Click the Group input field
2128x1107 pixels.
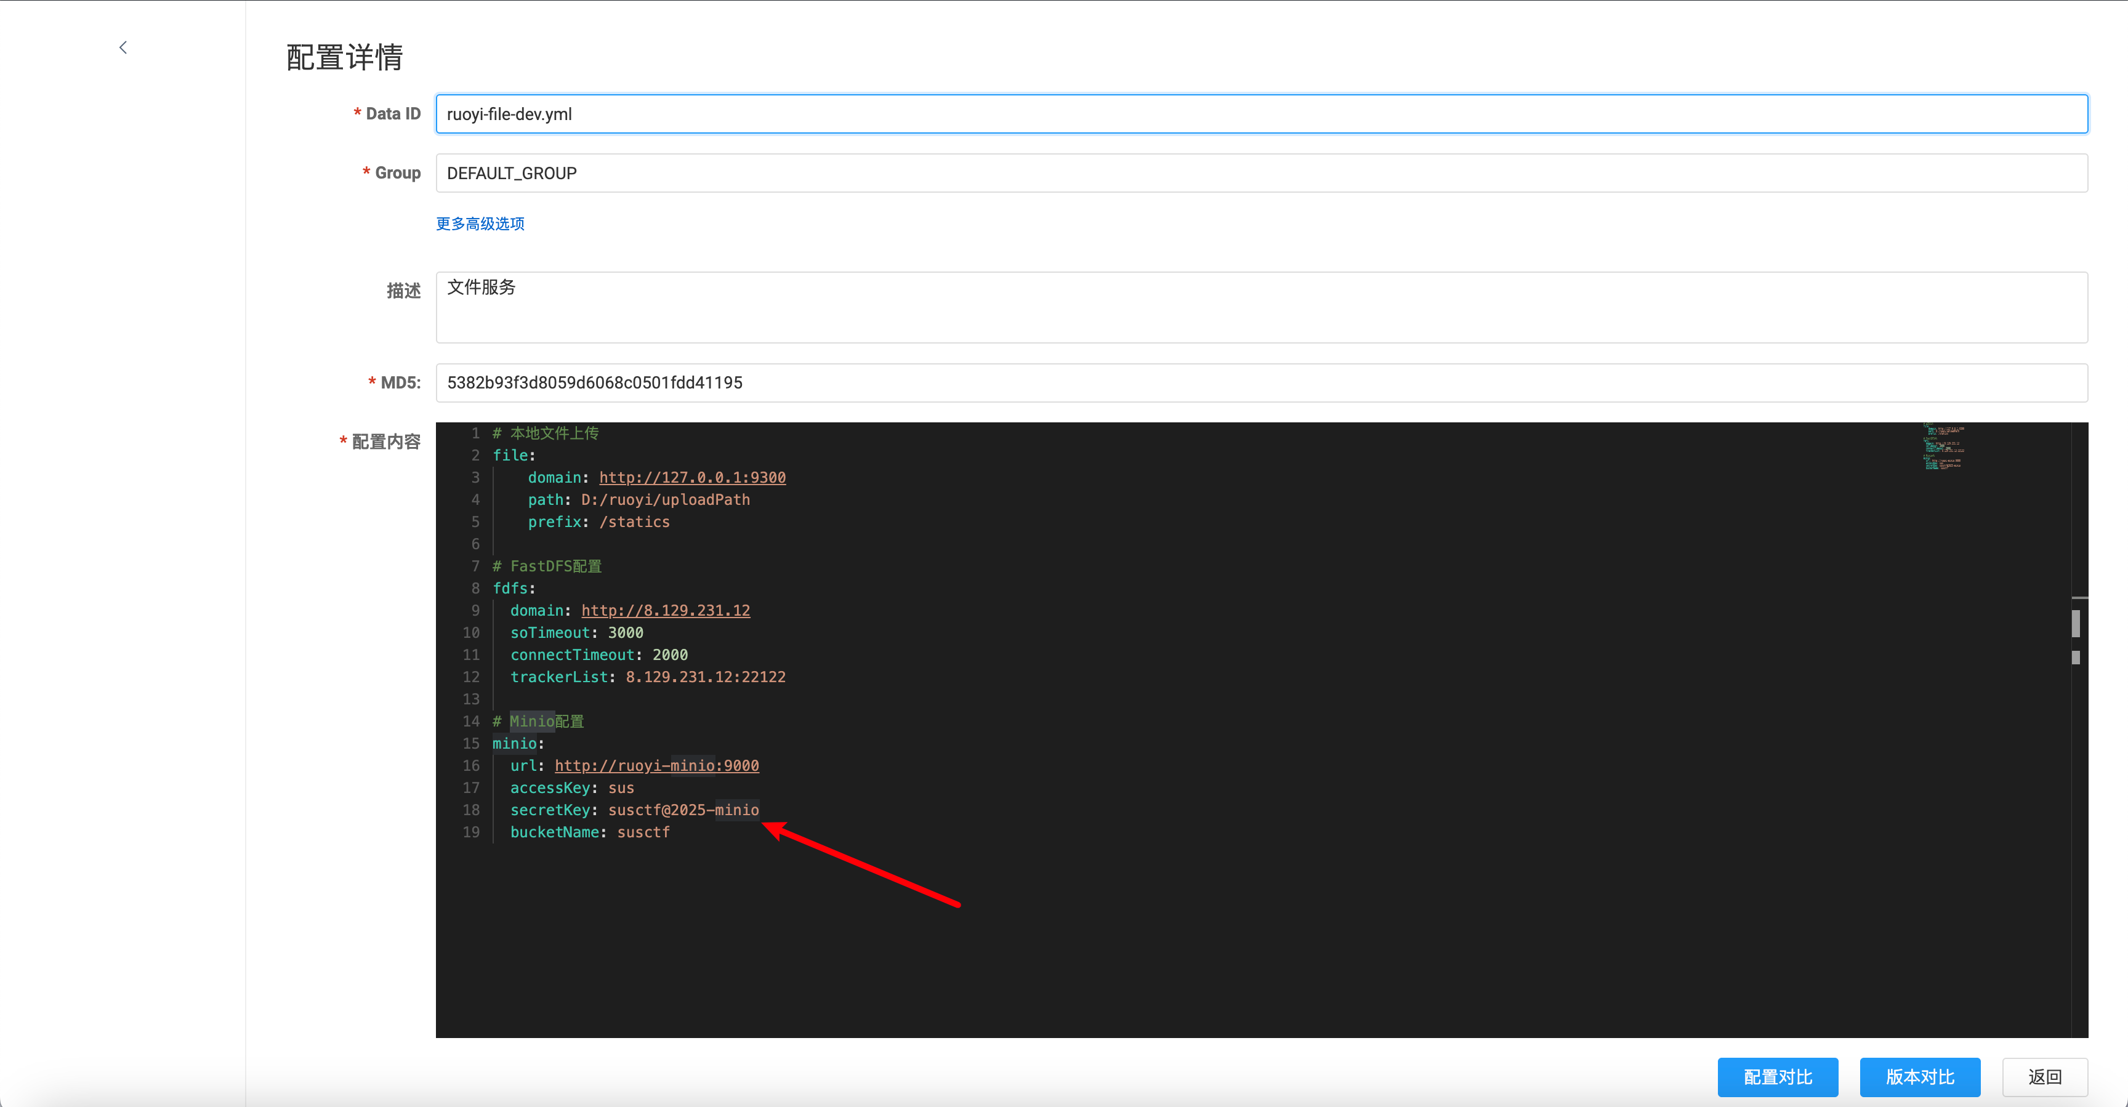[x=1260, y=174]
